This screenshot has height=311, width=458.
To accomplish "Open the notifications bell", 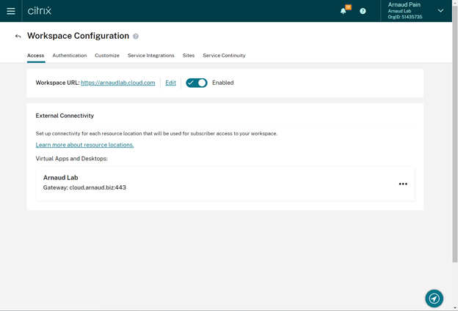I will pyautogui.click(x=343, y=11).
